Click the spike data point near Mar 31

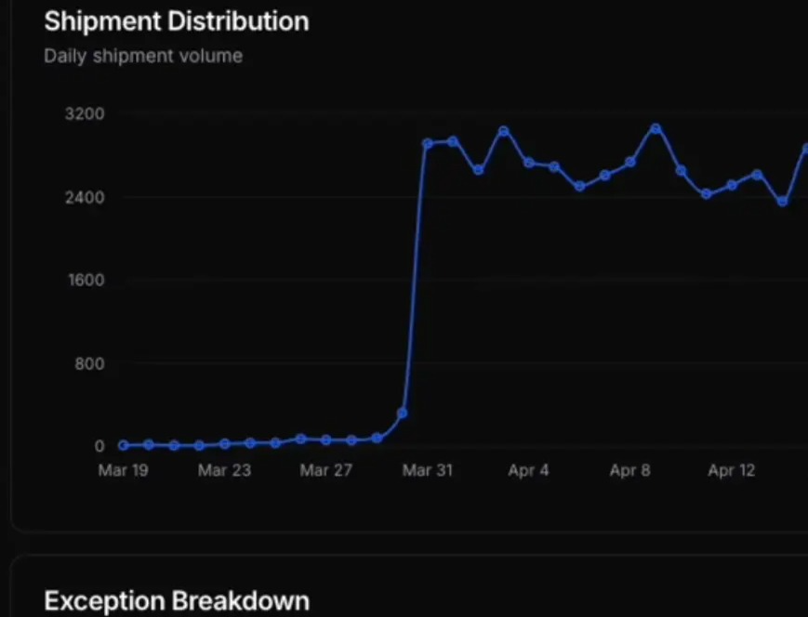[404, 412]
